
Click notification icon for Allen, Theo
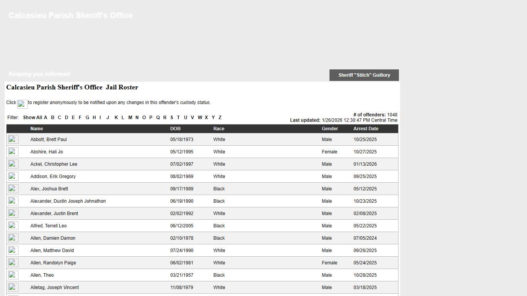(13, 275)
